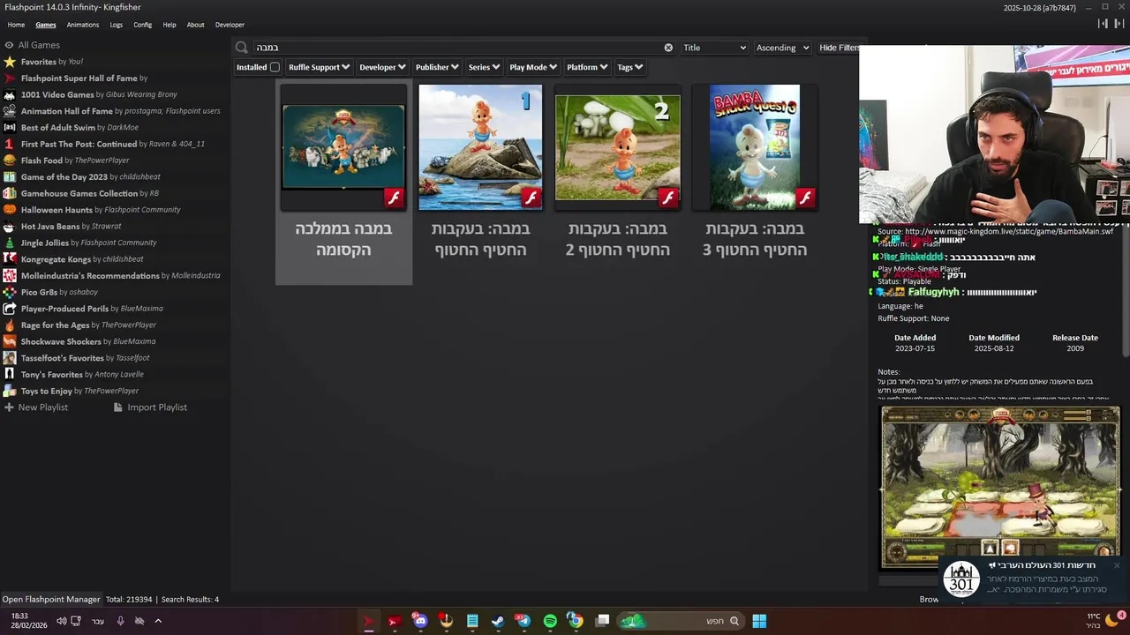Select the Halloween Haunts pumpkin icon
Viewport: 1130px width, 635px height.
point(10,210)
